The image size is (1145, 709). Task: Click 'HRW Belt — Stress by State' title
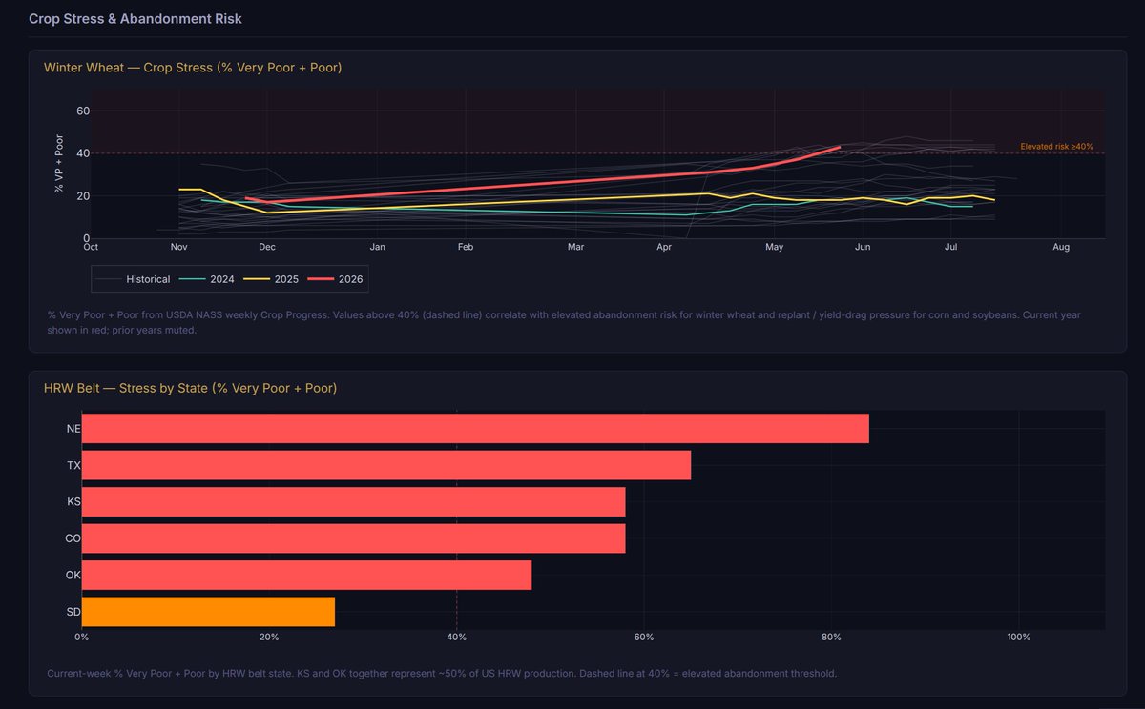[190, 388]
